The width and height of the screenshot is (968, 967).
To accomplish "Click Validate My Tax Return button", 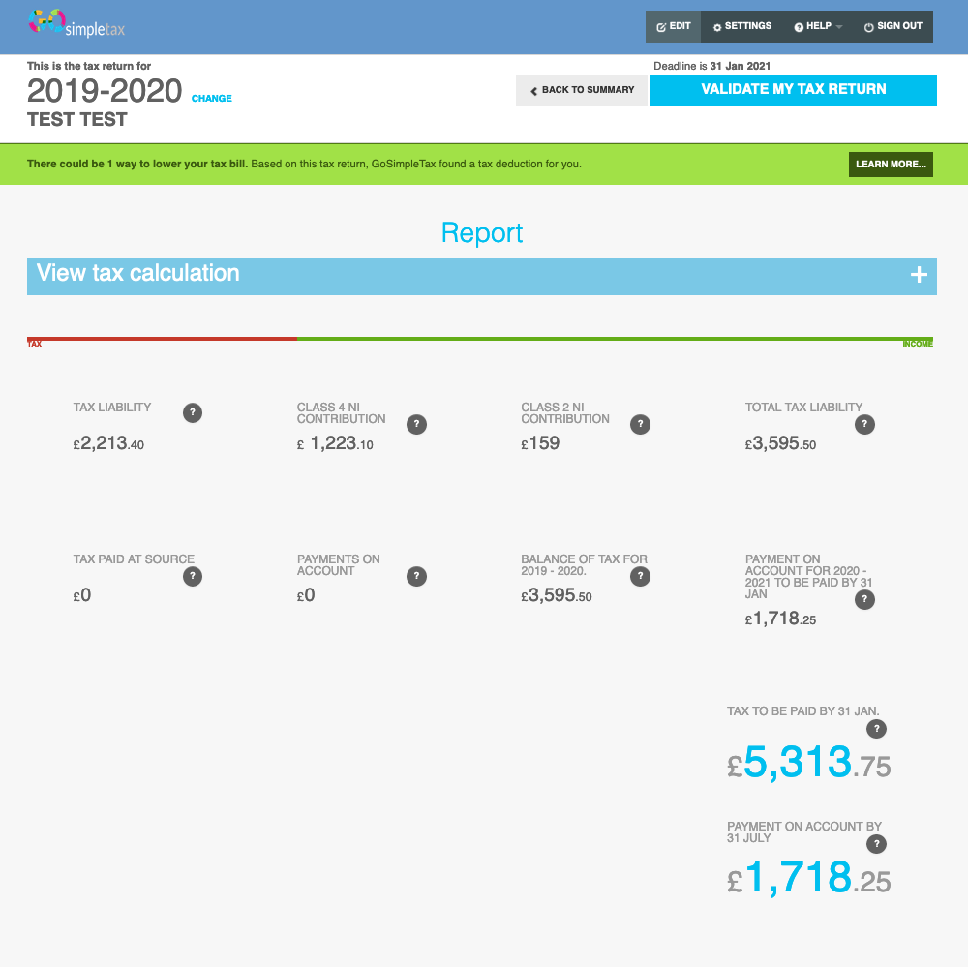I will [794, 90].
